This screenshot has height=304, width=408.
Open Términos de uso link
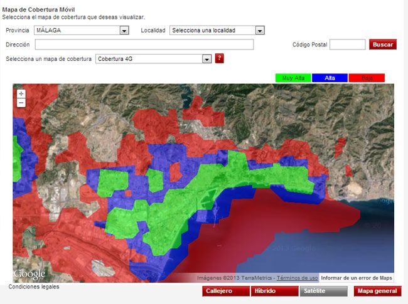pos(297,278)
